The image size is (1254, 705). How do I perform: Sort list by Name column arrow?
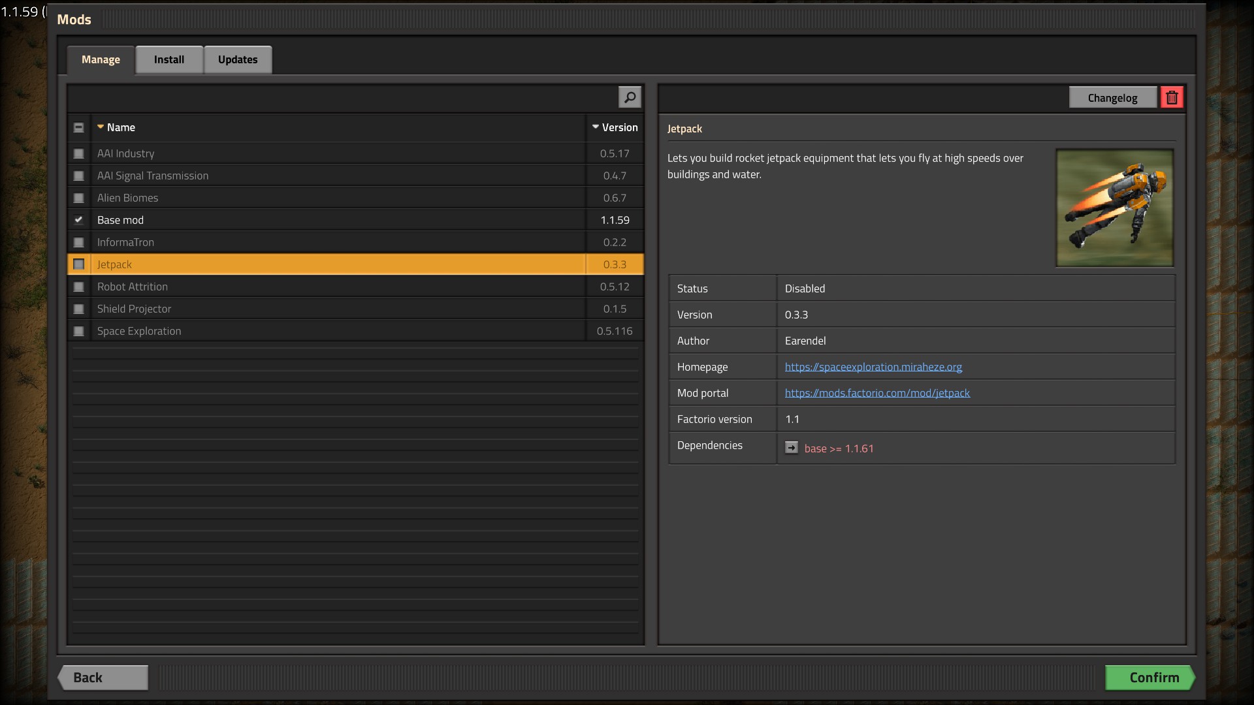point(101,127)
